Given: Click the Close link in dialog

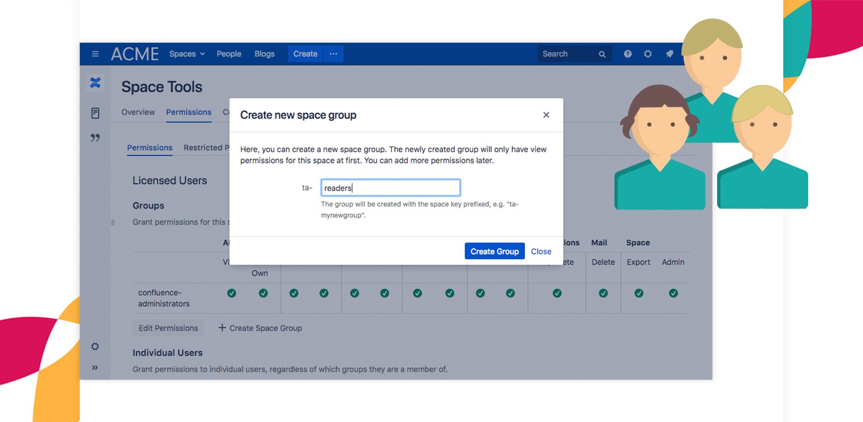Looking at the screenshot, I should pyautogui.click(x=541, y=251).
